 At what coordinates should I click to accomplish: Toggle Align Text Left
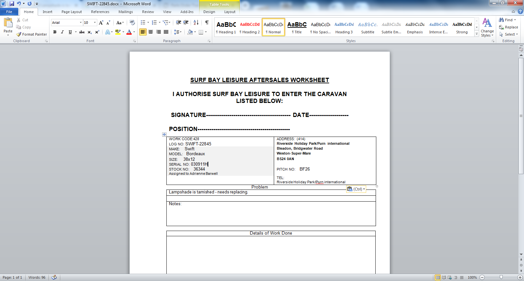coord(143,32)
